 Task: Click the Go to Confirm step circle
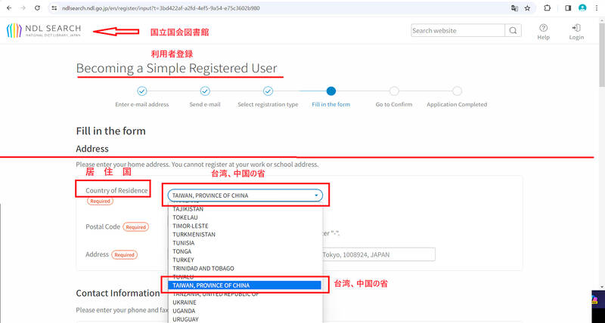click(394, 91)
